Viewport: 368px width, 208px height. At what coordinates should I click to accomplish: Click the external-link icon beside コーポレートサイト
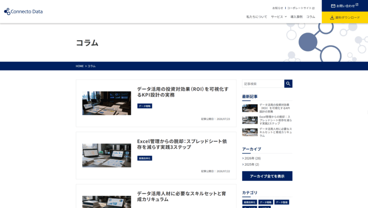(x=313, y=8)
